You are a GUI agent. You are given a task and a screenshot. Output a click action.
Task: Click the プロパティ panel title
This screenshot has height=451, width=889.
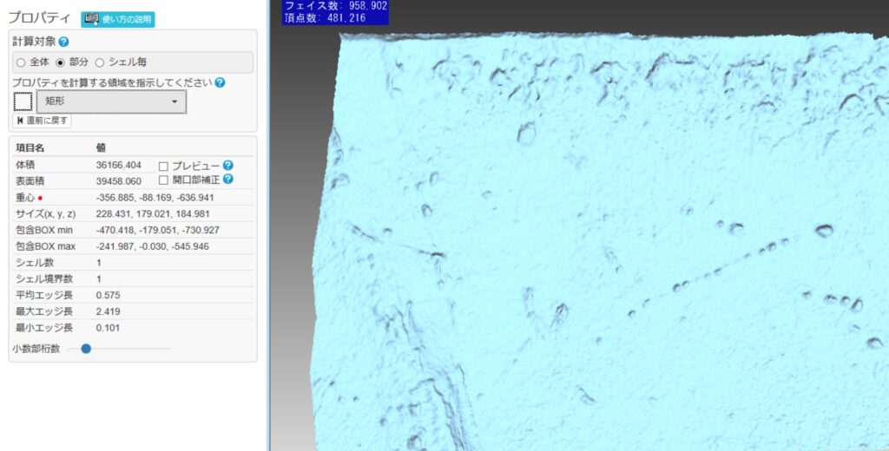[39, 17]
